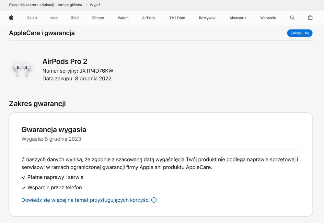
Task: Open the shopping bag icon
Action: click(x=310, y=18)
